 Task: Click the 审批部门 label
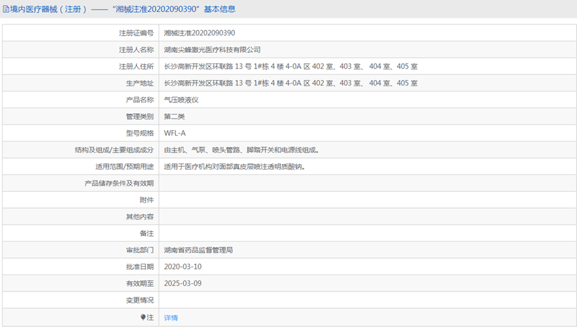coord(140,250)
